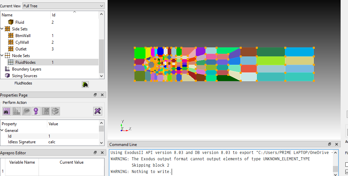Viewport: 348px width, 176px height.
Task: Click the Name column header
Action: coord(25,15)
